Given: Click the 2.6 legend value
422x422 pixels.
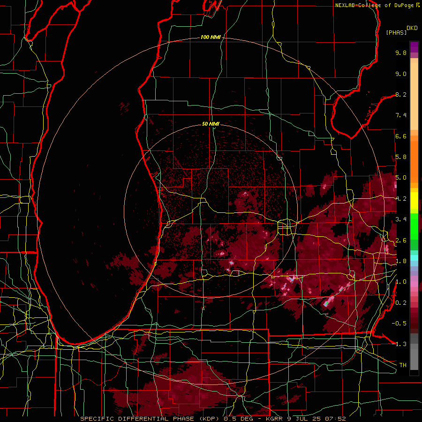Looking at the screenshot, I should [401, 241].
